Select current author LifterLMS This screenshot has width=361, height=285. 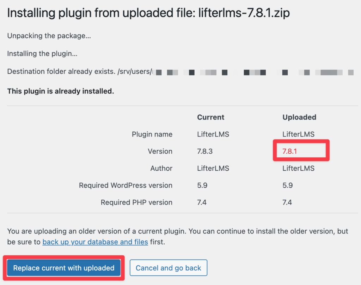213,168
